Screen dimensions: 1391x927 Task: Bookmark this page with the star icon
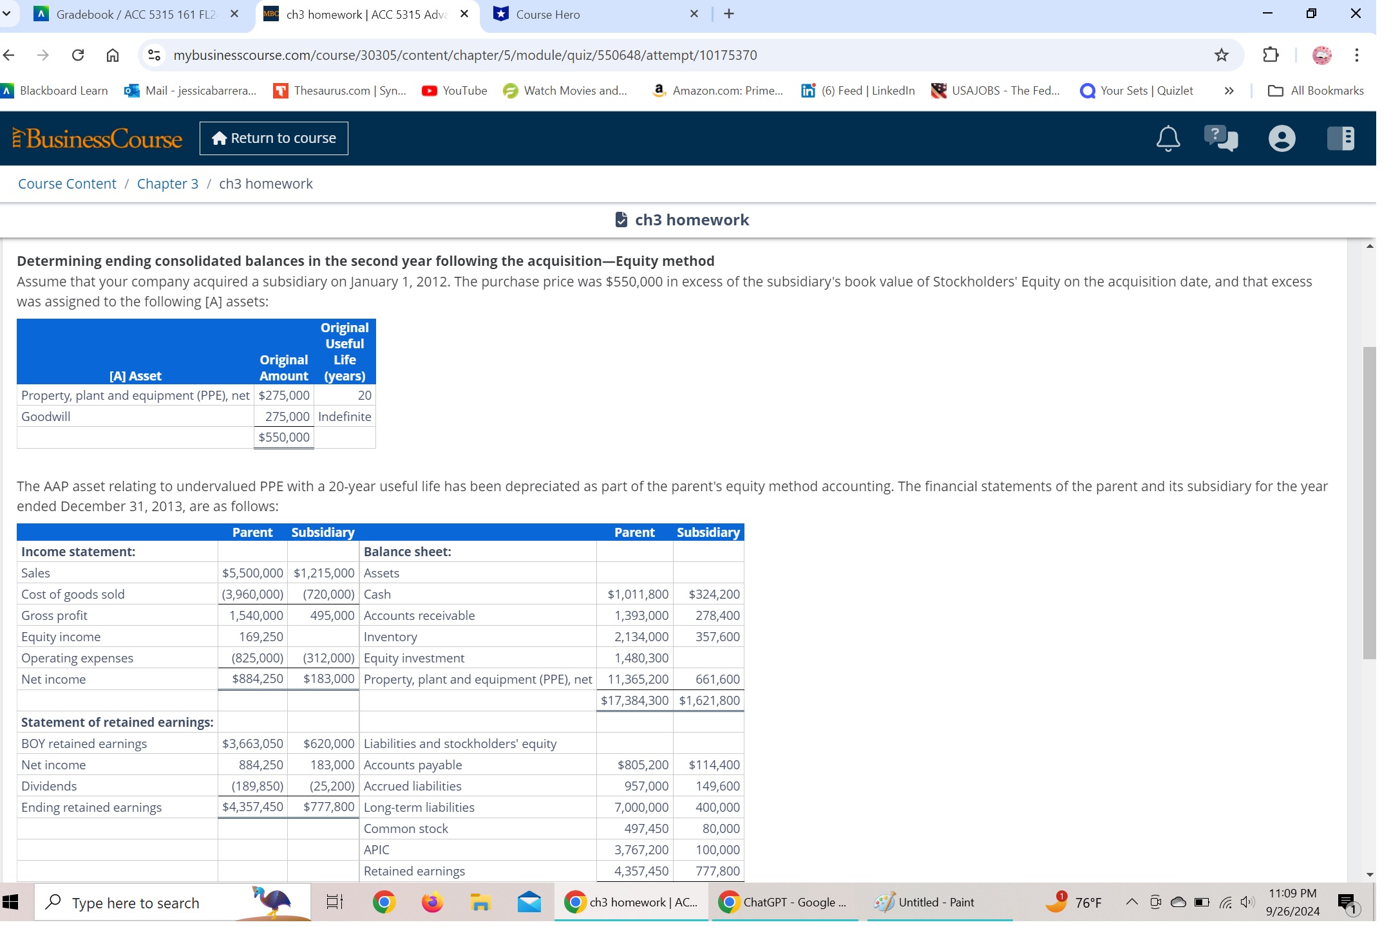click(x=1220, y=55)
